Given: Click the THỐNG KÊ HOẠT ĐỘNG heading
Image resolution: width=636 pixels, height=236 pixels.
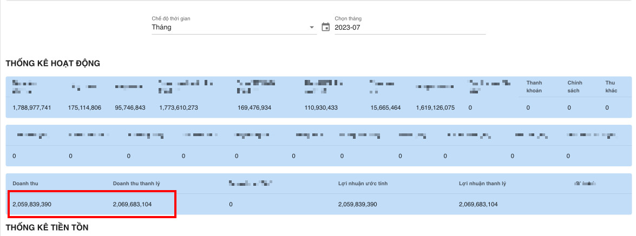Looking at the screenshot, I should click(53, 64).
